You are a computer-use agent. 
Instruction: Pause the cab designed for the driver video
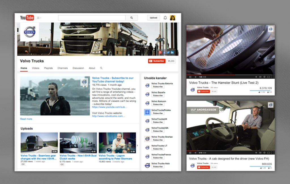point(190,153)
